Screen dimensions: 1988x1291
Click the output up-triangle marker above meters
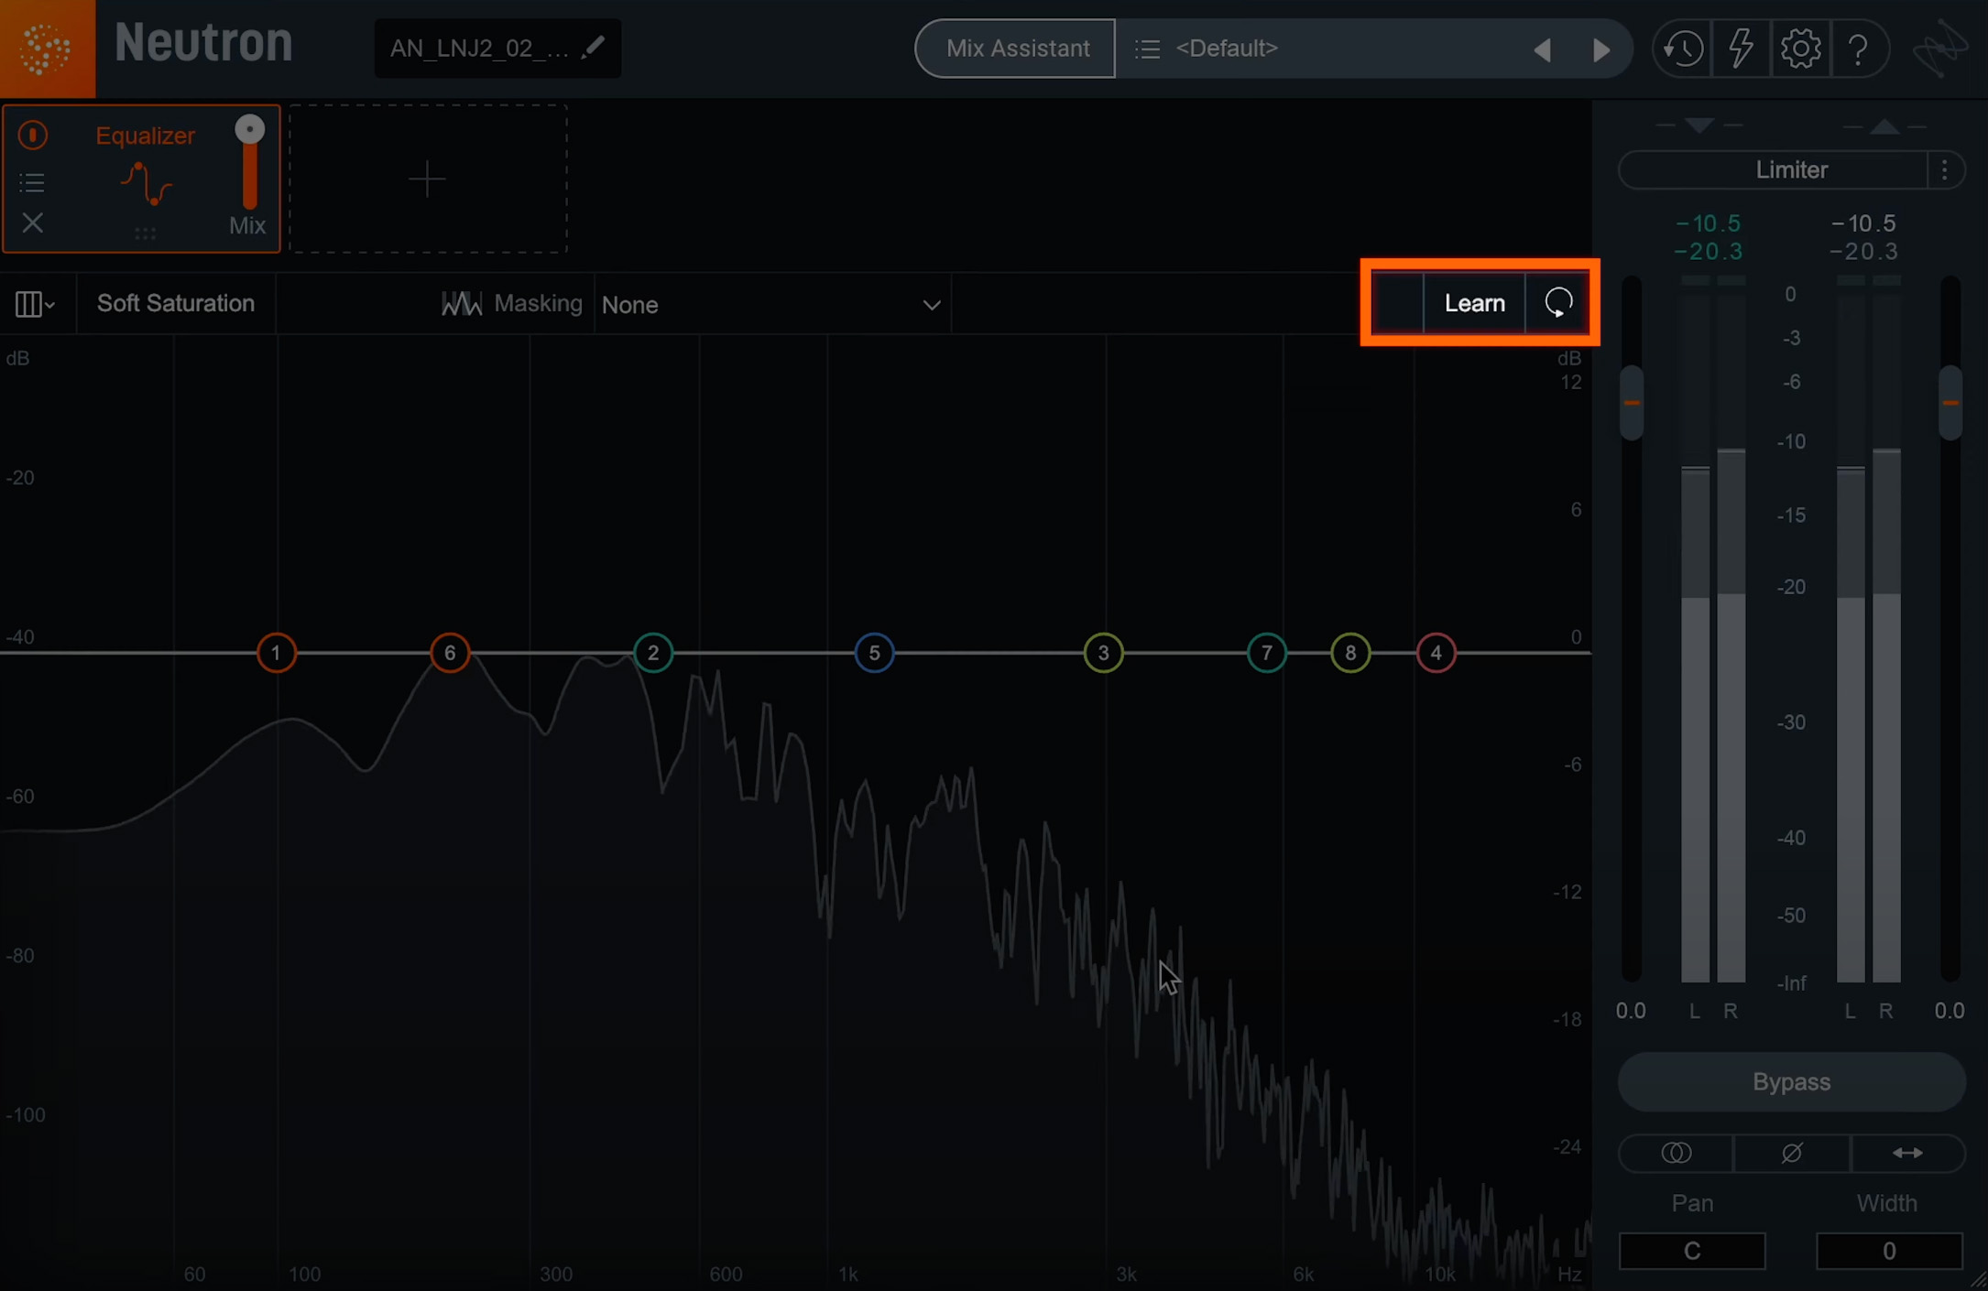(1884, 125)
